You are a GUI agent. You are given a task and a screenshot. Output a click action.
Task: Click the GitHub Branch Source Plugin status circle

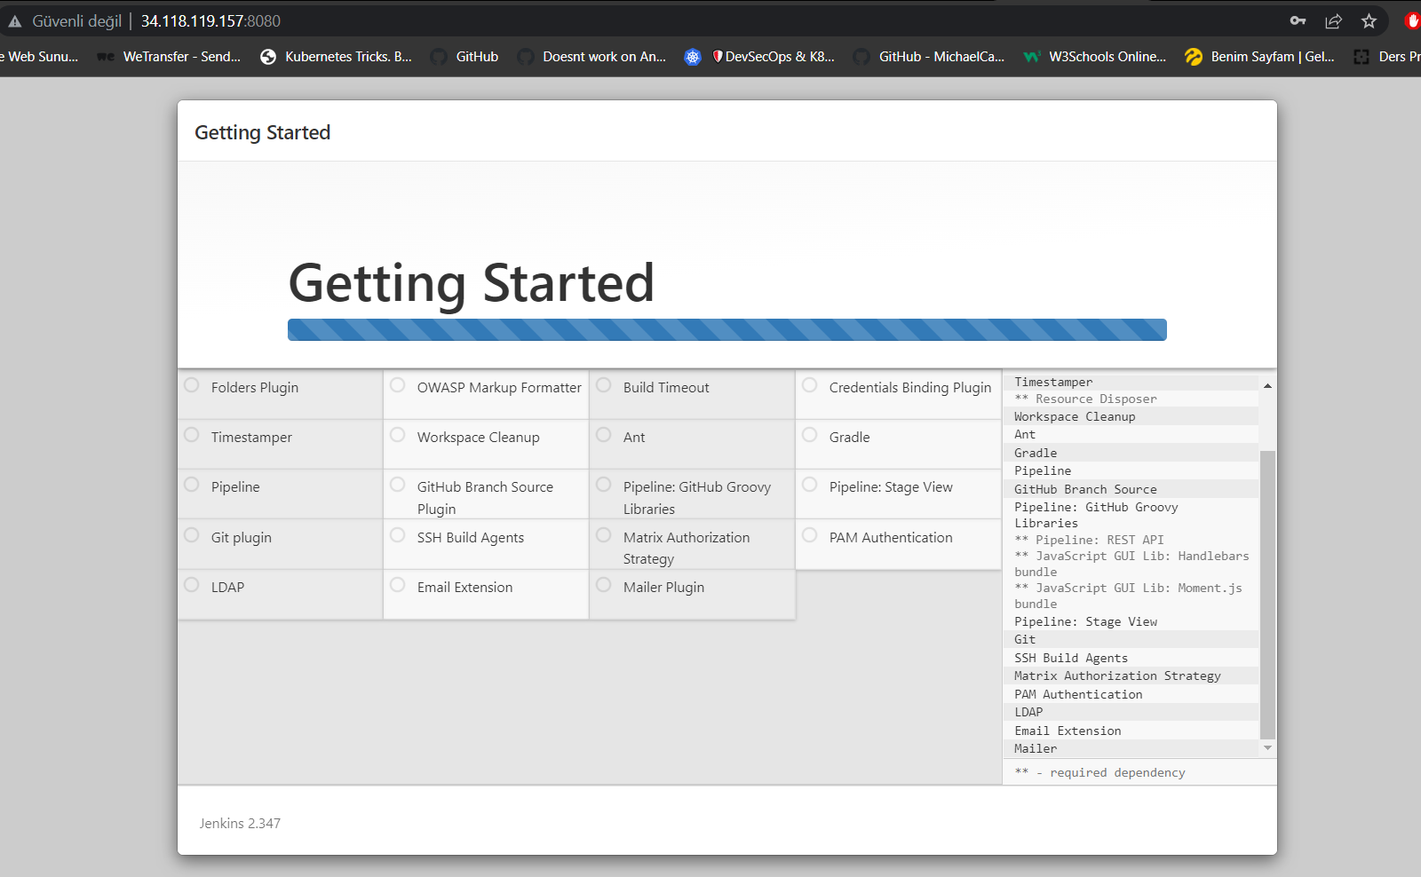pos(398,485)
